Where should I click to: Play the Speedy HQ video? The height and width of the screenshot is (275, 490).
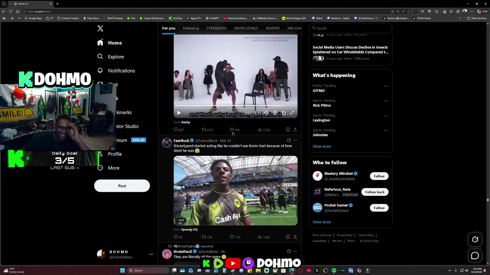(235, 191)
